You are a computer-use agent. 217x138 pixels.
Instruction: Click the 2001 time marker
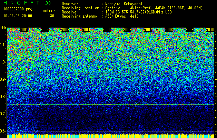coord(24,30)
